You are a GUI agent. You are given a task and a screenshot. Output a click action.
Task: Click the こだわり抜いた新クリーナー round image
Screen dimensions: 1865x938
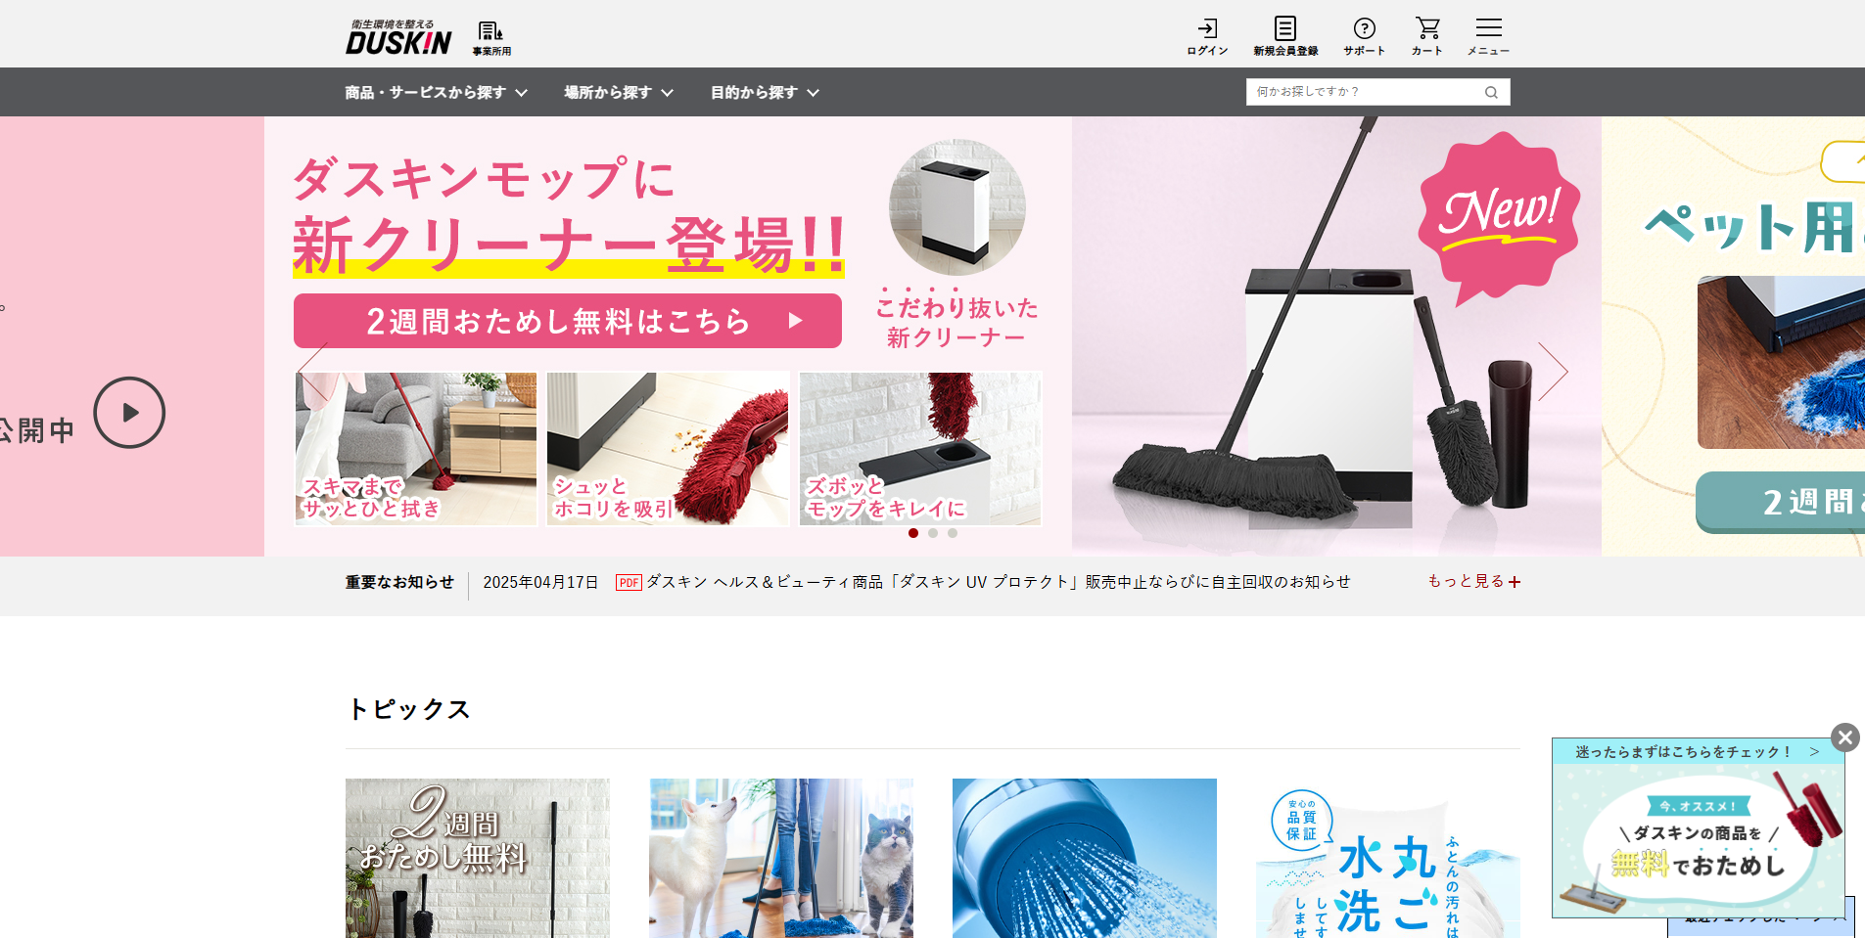(956, 207)
